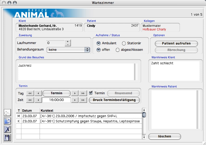Screen dimensions: 206x145
Task: Select the Ambulant radio button
Action: point(99,43)
